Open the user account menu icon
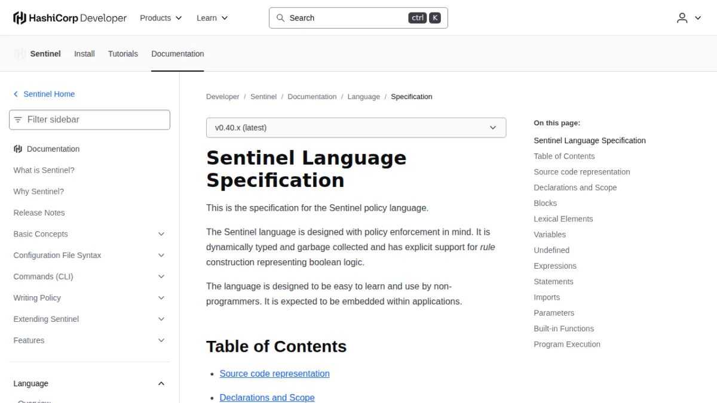 click(x=682, y=18)
